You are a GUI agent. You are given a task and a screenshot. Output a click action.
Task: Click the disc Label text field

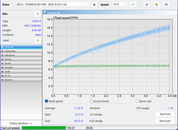coord(22,41)
